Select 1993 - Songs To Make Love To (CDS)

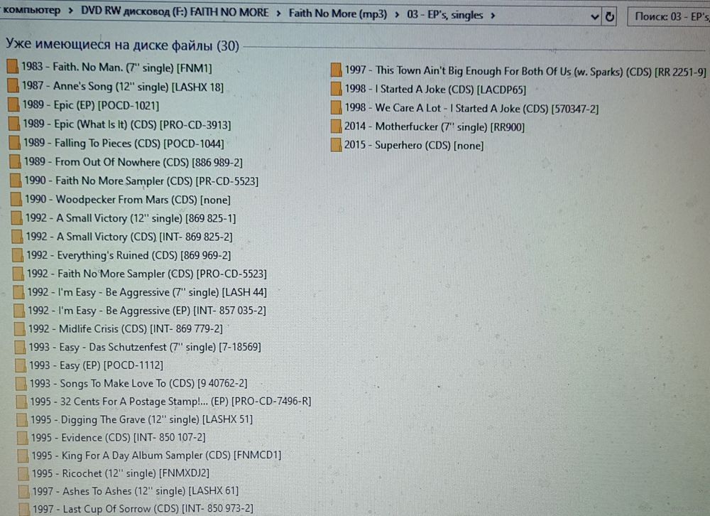138,384
